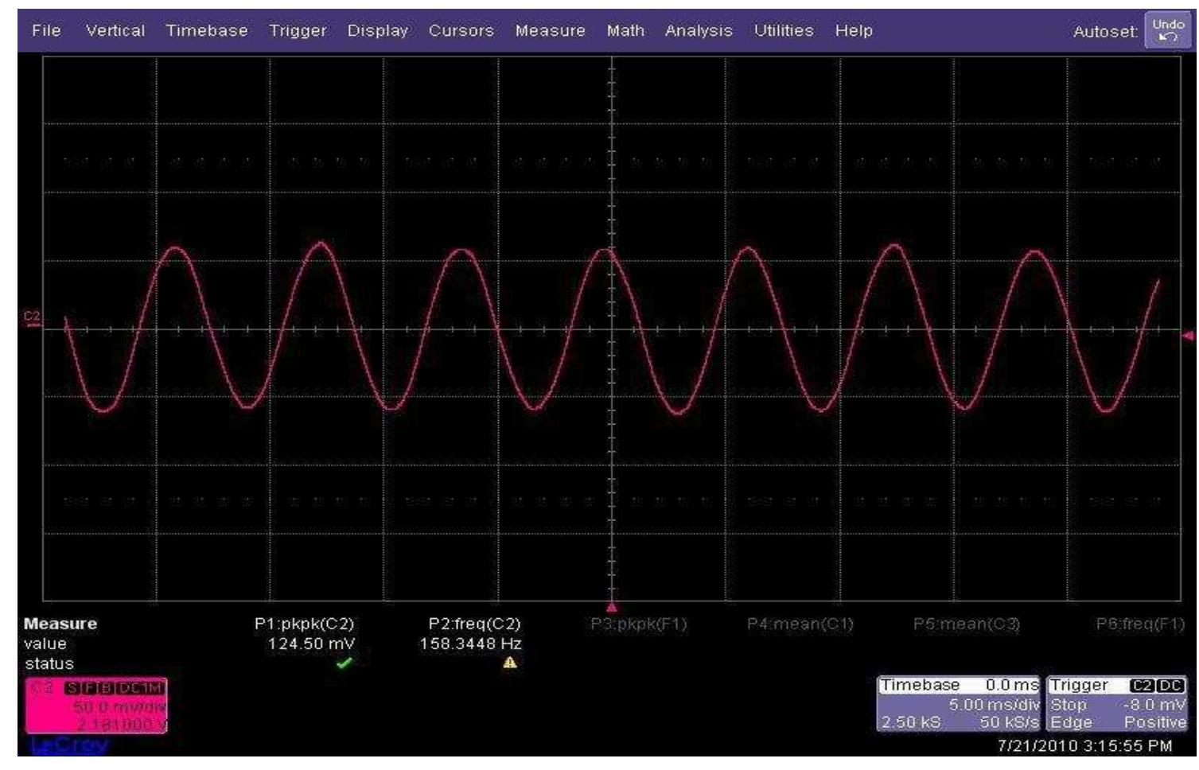The image size is (1199, 770).
Task: Open the C2 channel descriptor box
Action: tap(96, 705)
